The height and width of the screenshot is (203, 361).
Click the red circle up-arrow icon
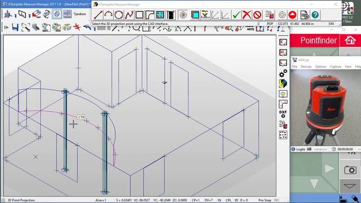(292, 15)
